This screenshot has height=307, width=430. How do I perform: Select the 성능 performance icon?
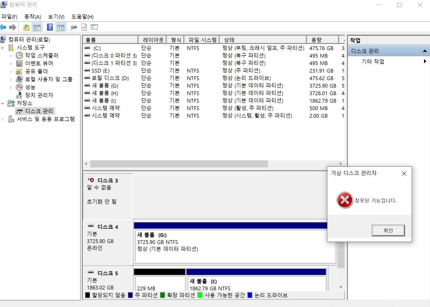(x=19, y=87)
